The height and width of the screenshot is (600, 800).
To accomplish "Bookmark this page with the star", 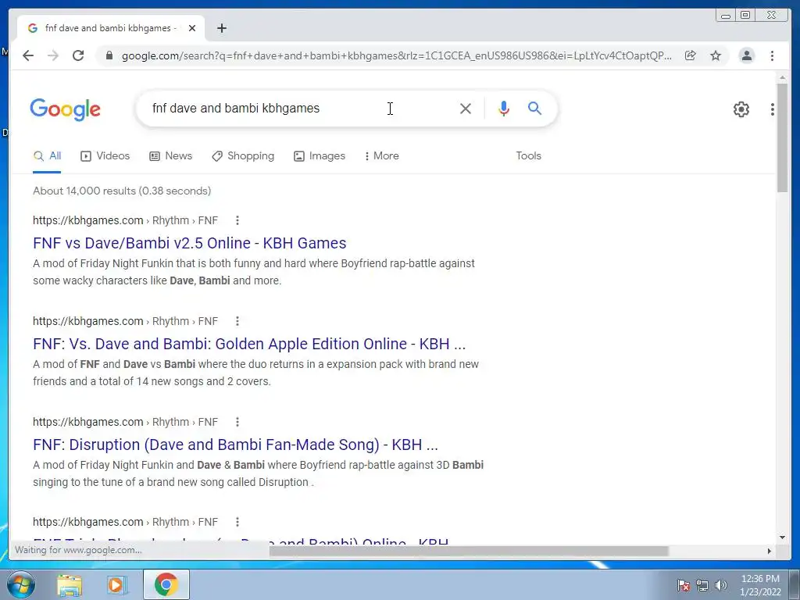I will [x=716, y=55].
